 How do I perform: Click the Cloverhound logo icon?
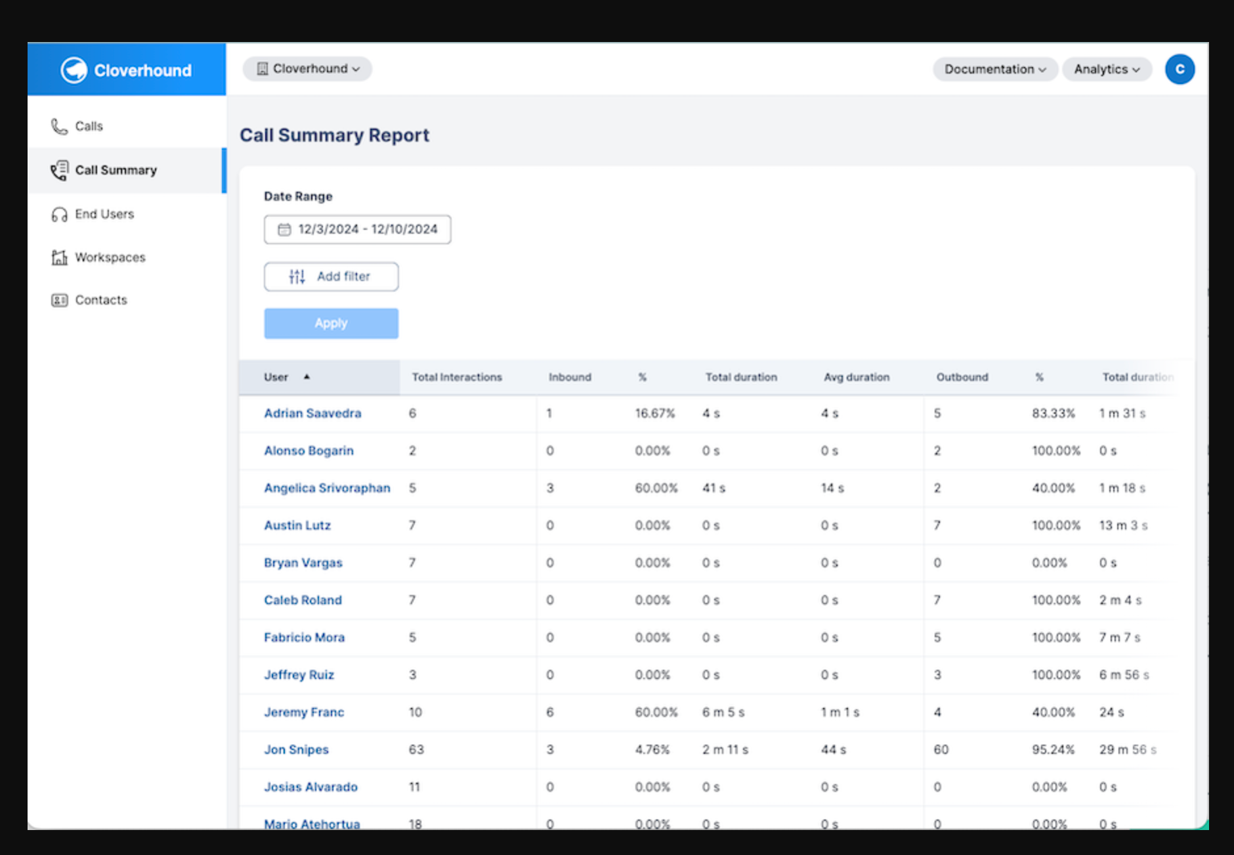[74, 70]
